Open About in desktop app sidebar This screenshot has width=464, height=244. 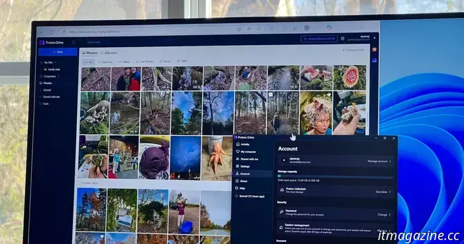(241, 181)
